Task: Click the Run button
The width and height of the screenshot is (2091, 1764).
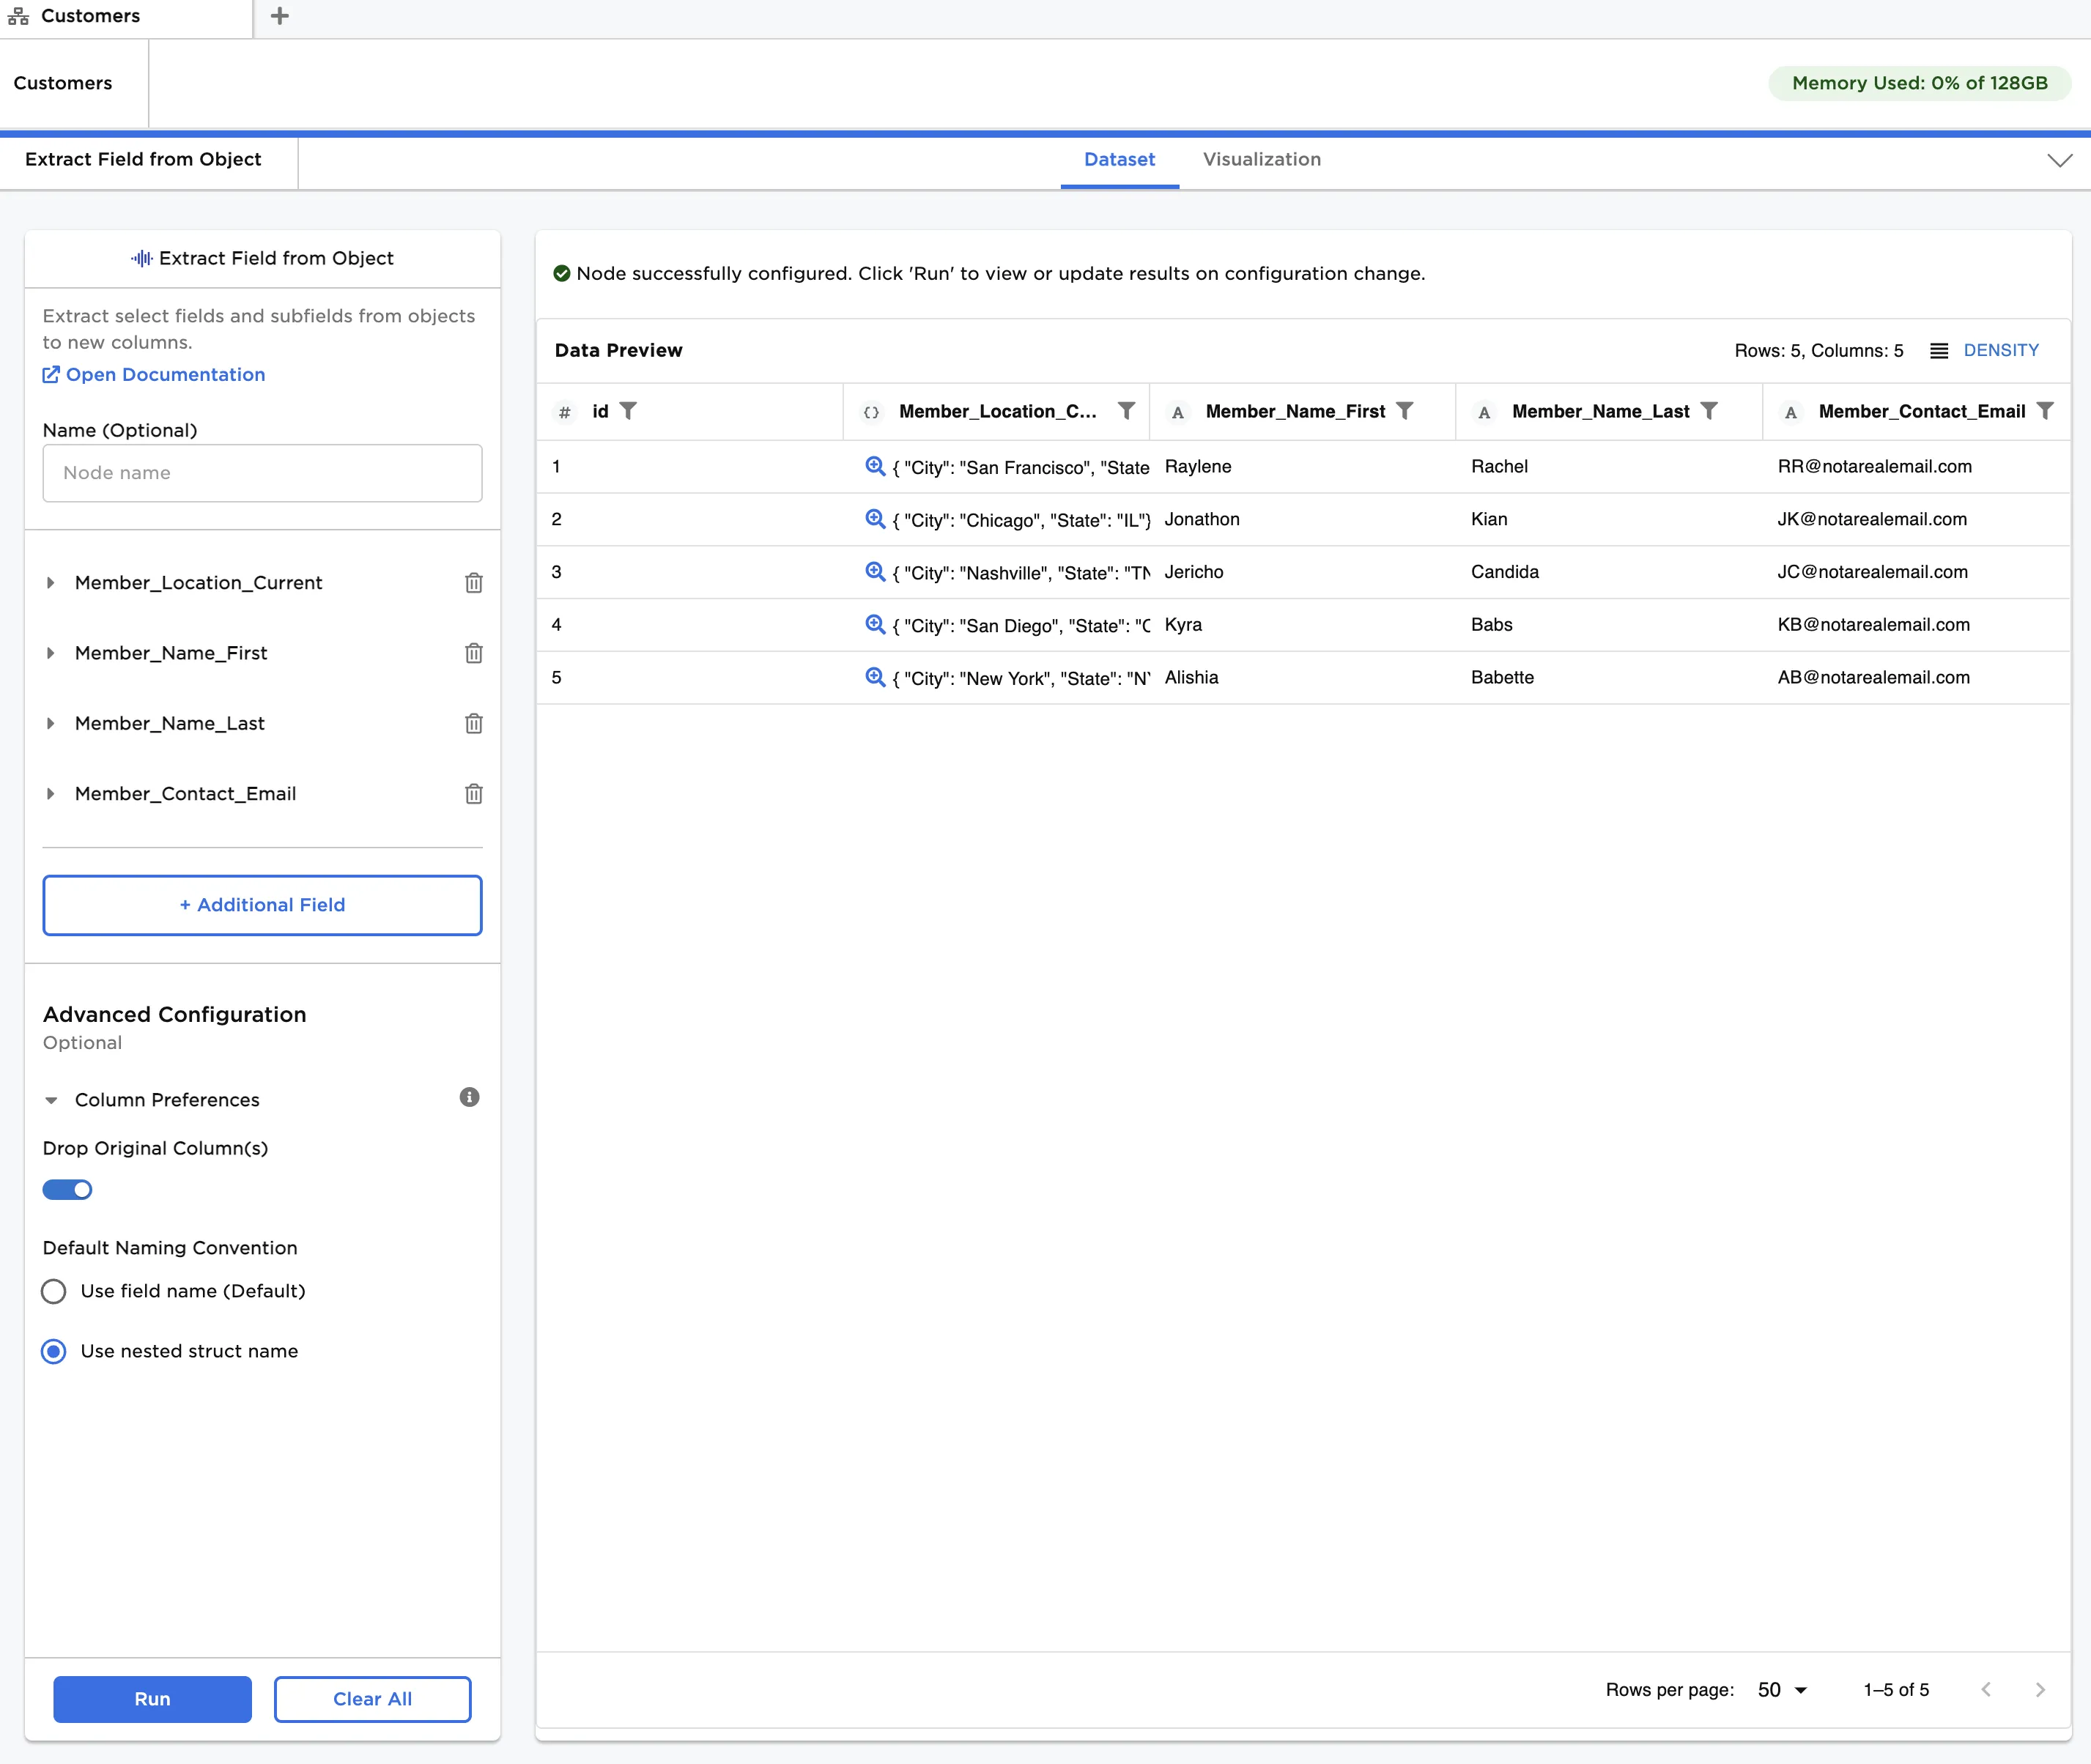Action: pos(152,1699)
